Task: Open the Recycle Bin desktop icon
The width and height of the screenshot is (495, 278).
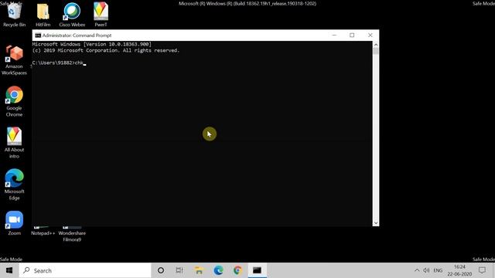Action: (14, 14)
